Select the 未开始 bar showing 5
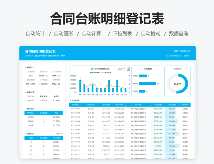 point(143,76)
